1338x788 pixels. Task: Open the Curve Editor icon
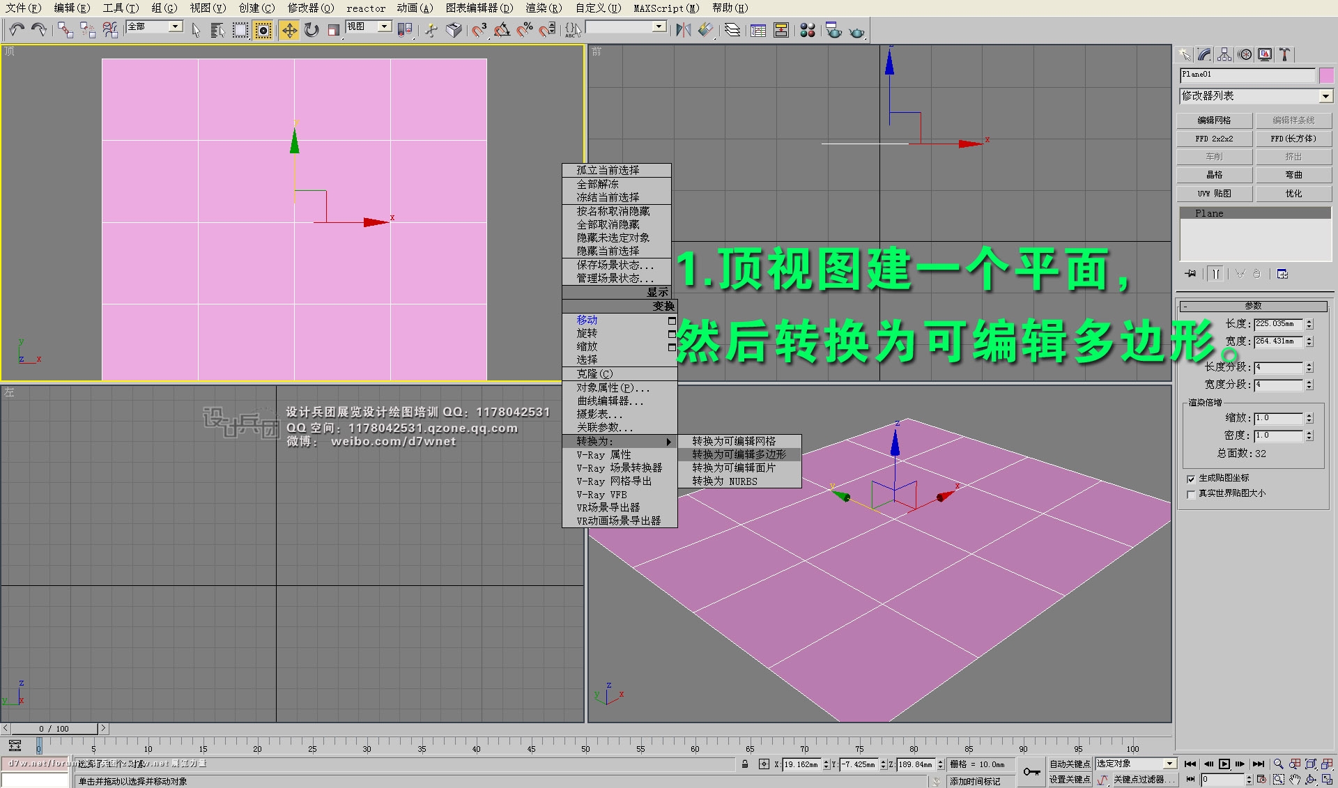tap(758, 30)
